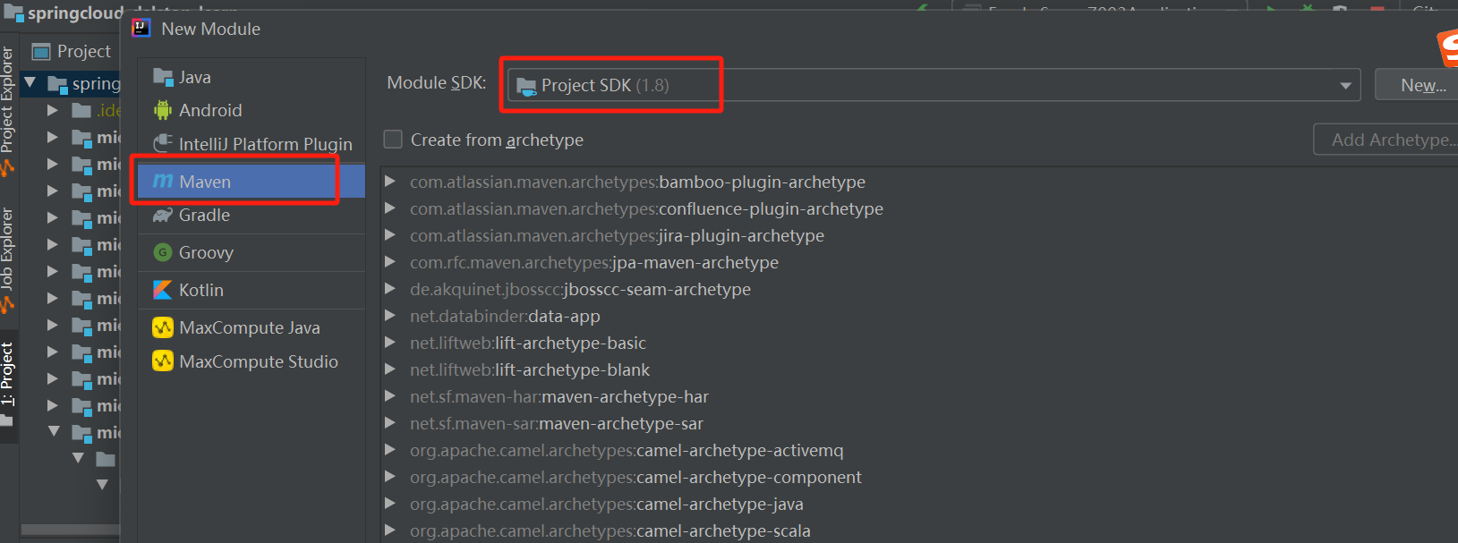Image resolution: width=1458 pixels, height=543 pixels.
Task: Expand maven-archetype-sar entry
Action: pyautogui.click(x=390, y=423)
